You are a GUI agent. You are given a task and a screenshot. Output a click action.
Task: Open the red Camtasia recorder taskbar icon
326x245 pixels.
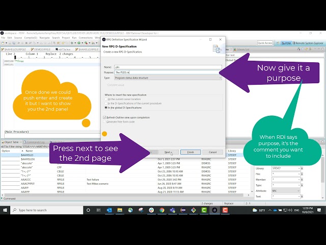point(225,210)
